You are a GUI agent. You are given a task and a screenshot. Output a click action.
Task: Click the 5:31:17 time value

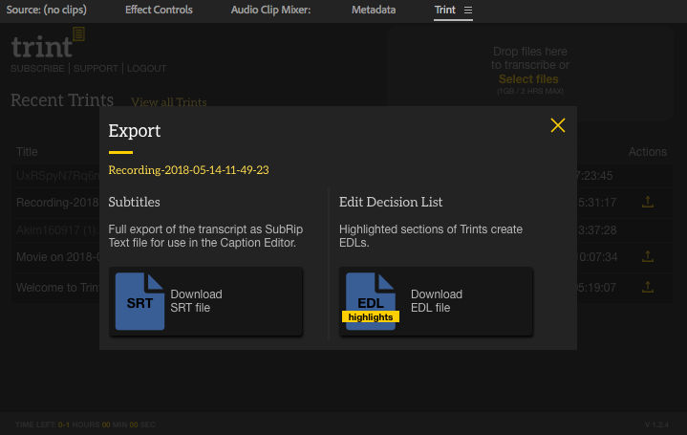(x=597, y=203)
